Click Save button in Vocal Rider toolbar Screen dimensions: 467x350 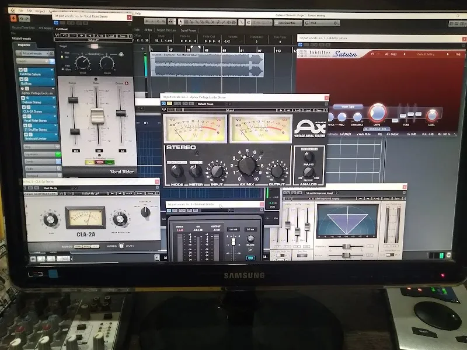point(122,36)
